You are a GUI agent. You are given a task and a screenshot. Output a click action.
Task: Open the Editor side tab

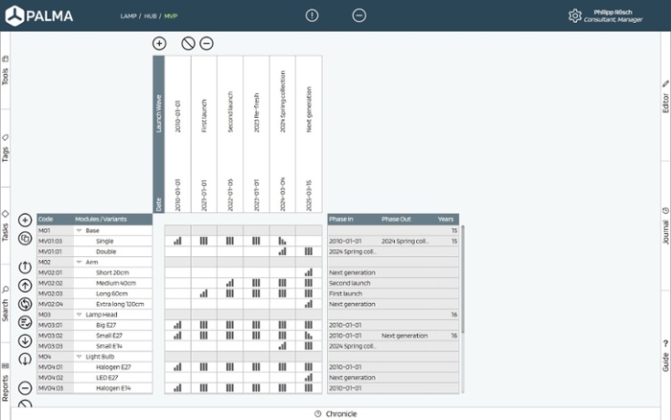point(665,98)
